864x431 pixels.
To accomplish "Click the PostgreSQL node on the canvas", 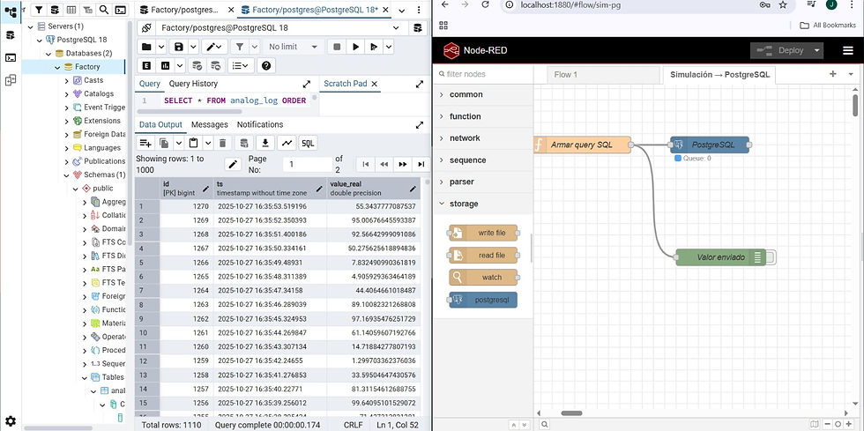I will pyautogui.click(x=710, y=145).
